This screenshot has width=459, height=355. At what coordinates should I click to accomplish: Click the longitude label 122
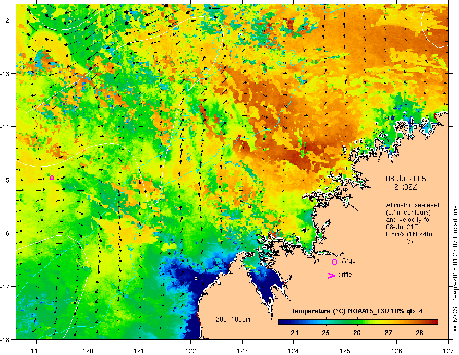(x=190, y=351)
